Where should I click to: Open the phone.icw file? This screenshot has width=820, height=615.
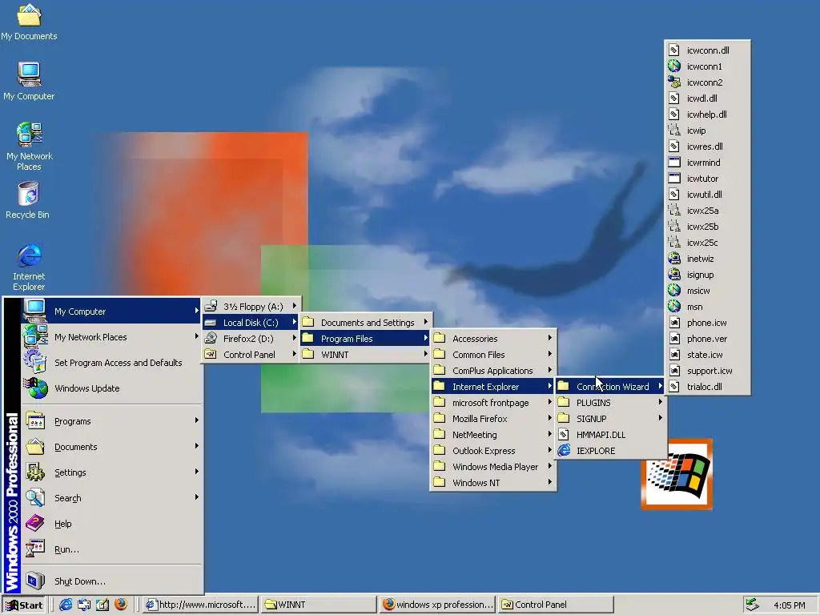(708, 323)
